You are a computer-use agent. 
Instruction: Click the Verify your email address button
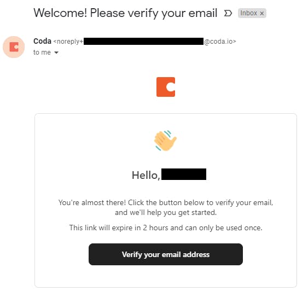(x=166, y=254)
